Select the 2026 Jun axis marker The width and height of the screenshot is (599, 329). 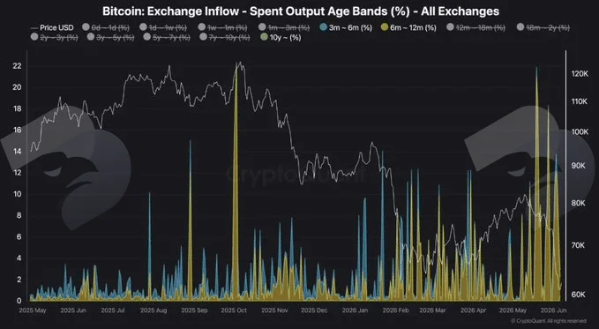coord(554,310)
